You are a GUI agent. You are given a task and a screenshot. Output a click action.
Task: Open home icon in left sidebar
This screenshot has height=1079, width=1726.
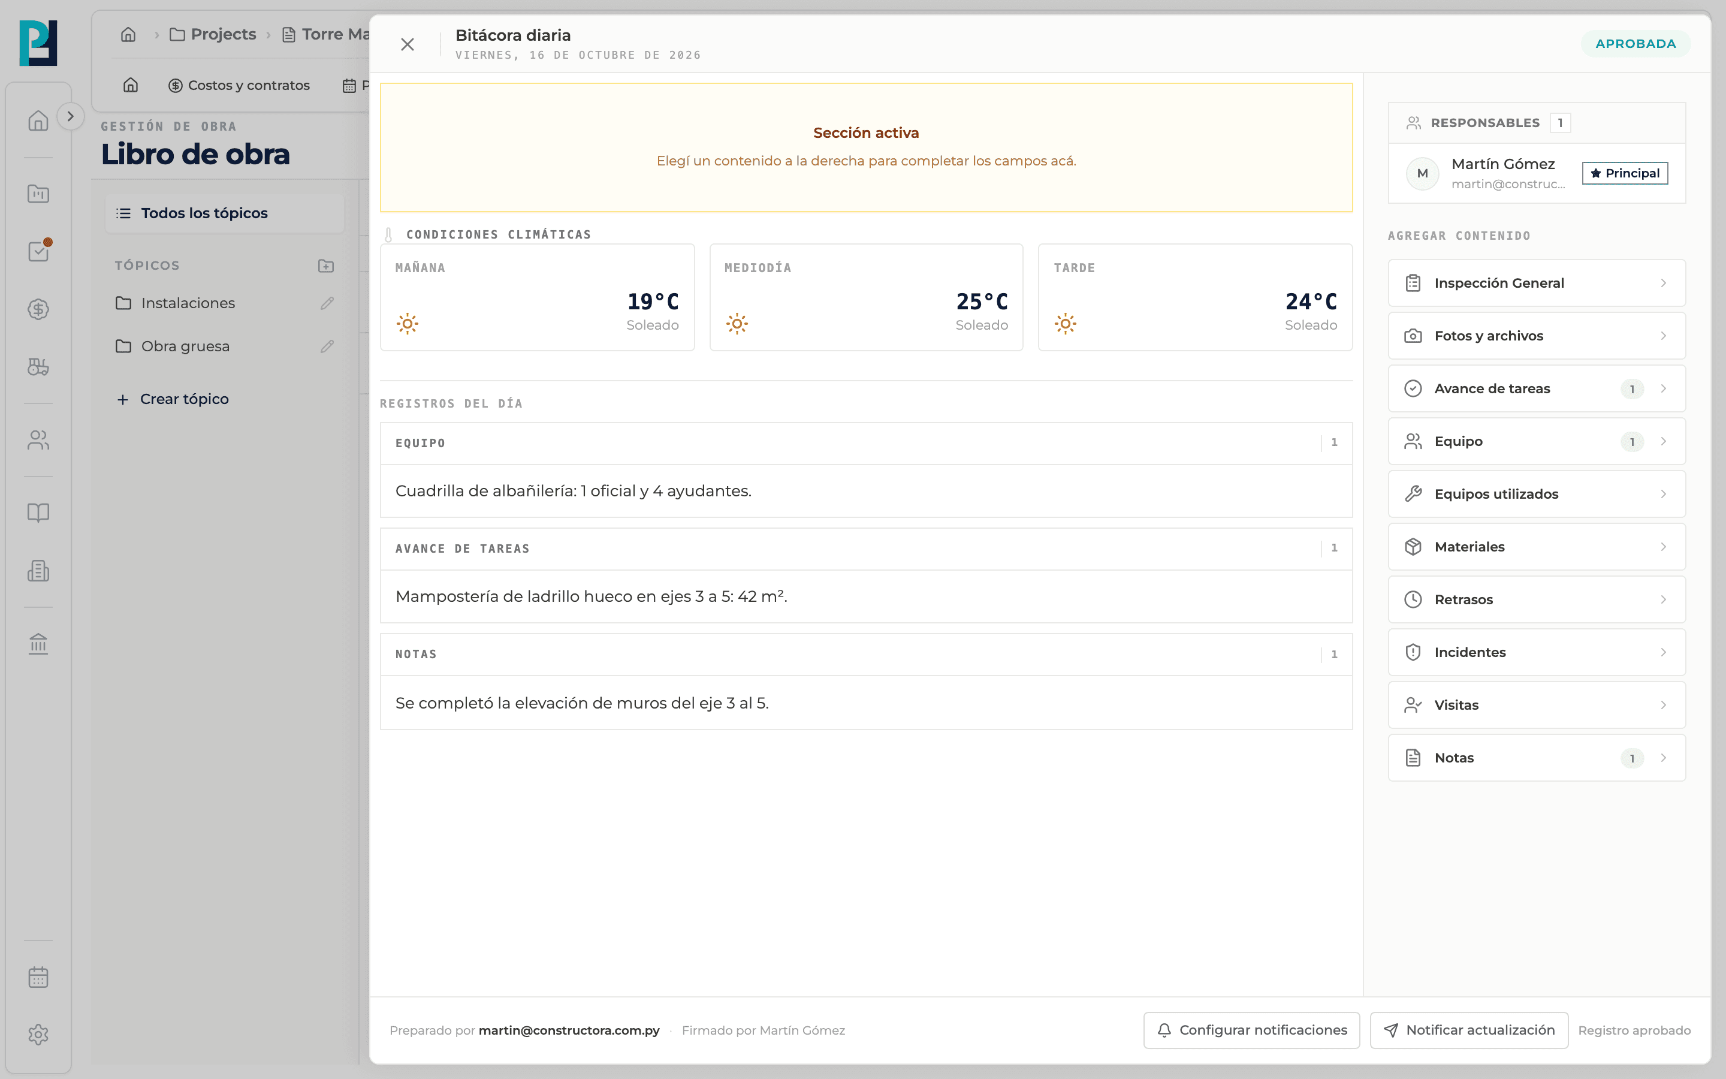click(x=38, y=120)
